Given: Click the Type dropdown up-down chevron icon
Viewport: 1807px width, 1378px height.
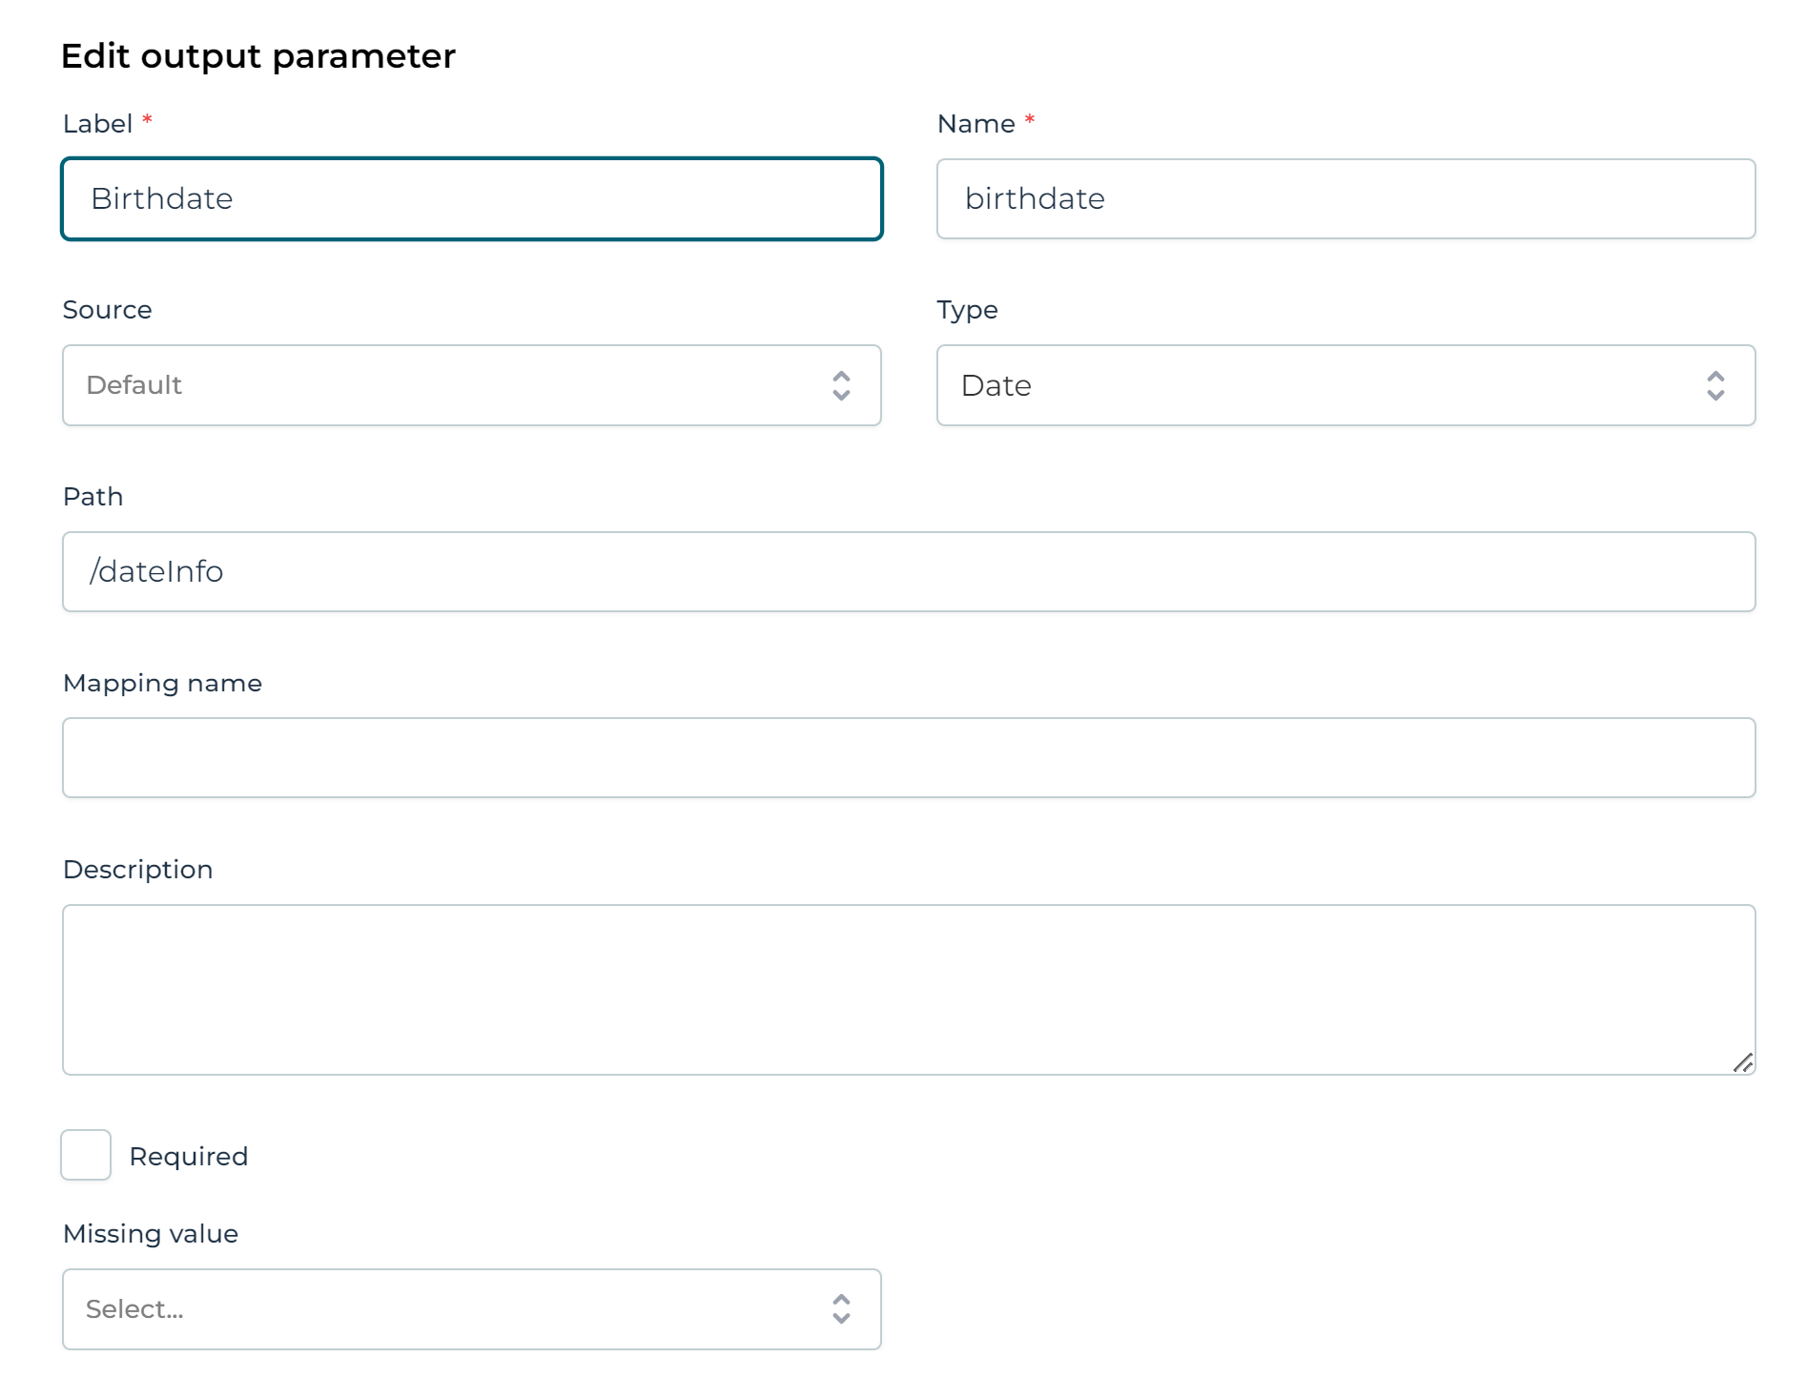Looking at the screenshot, I should [x=1715, y=385].
